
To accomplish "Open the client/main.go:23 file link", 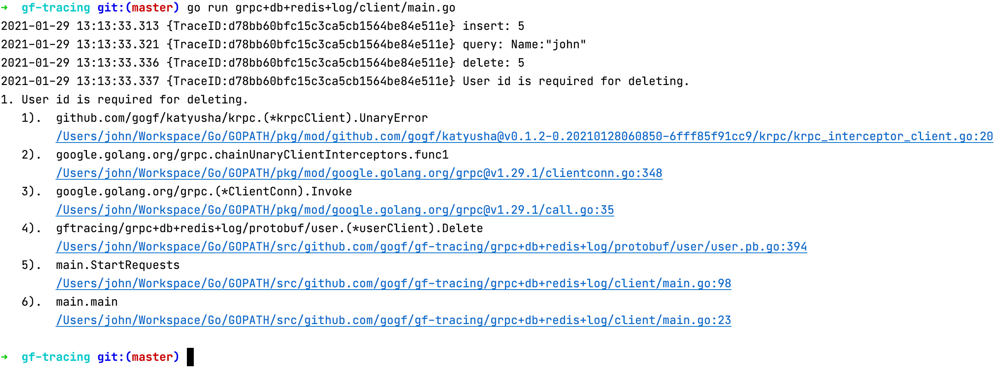I will [393, 321].
